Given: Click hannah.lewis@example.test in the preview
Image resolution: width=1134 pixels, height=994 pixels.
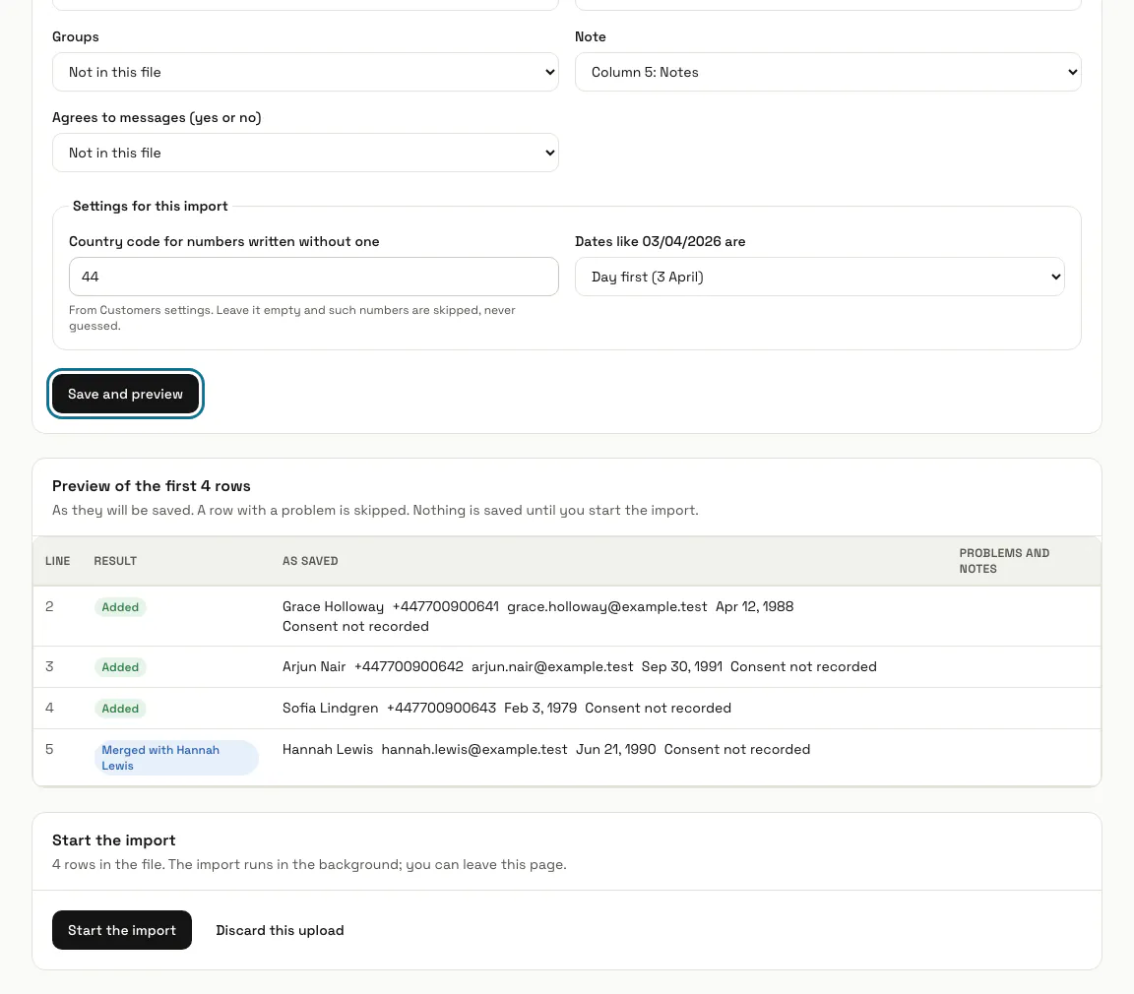Looking at the screenshot, I should click(474, 749).
